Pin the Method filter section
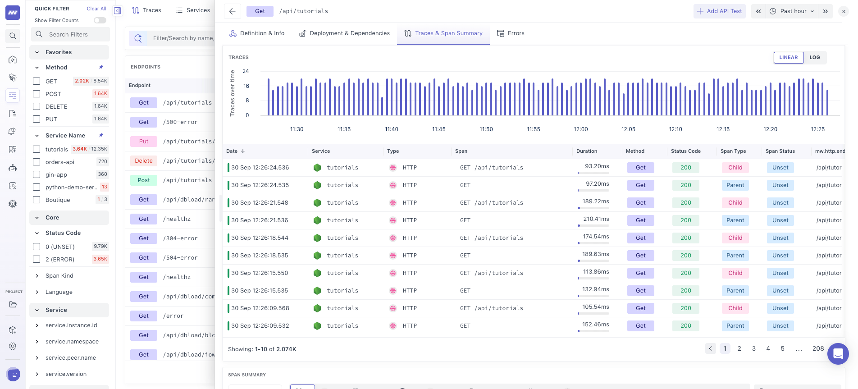 [x=101, y=67]
